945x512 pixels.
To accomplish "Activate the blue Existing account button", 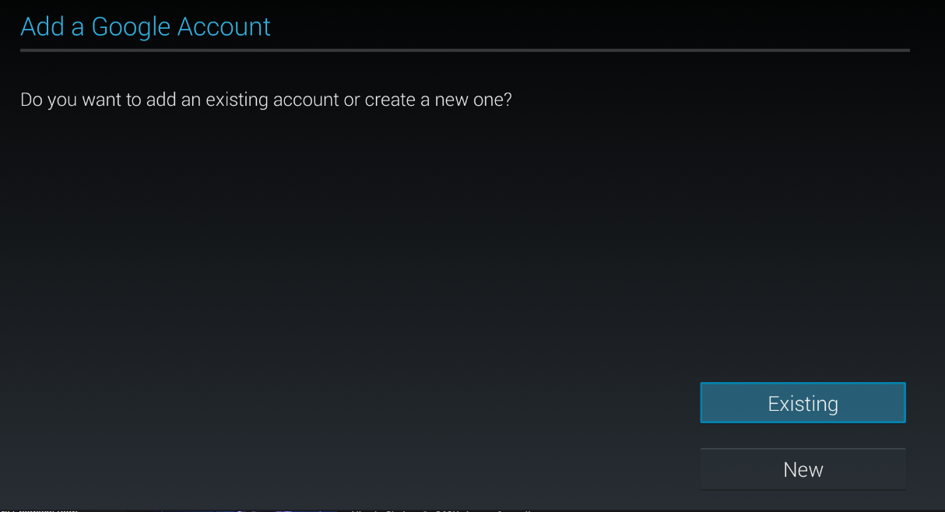I will (x=803, y=403).
